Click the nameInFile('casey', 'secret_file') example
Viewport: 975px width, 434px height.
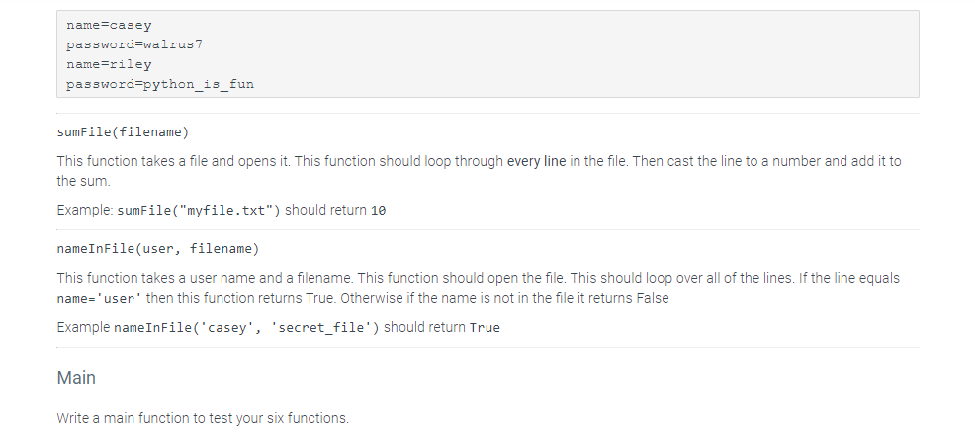coord(246,327)
